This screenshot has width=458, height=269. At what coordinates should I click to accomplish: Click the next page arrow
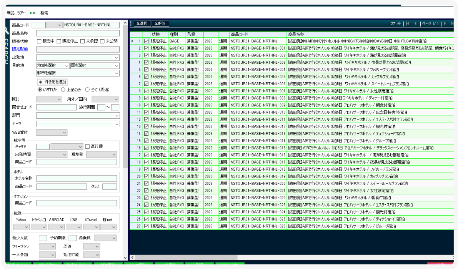point(445,24)
